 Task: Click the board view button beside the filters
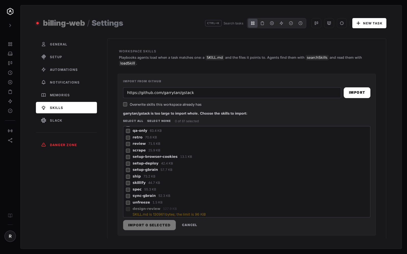[316, 23]
